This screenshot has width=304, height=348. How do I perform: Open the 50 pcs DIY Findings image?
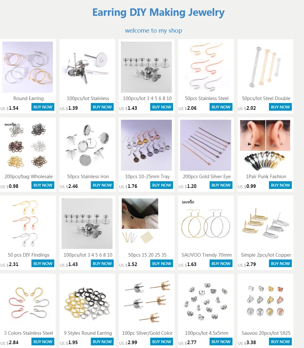(27, 223)
